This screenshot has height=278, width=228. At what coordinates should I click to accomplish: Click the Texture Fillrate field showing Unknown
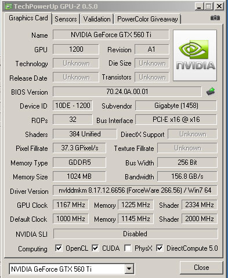tap(187, 148)
